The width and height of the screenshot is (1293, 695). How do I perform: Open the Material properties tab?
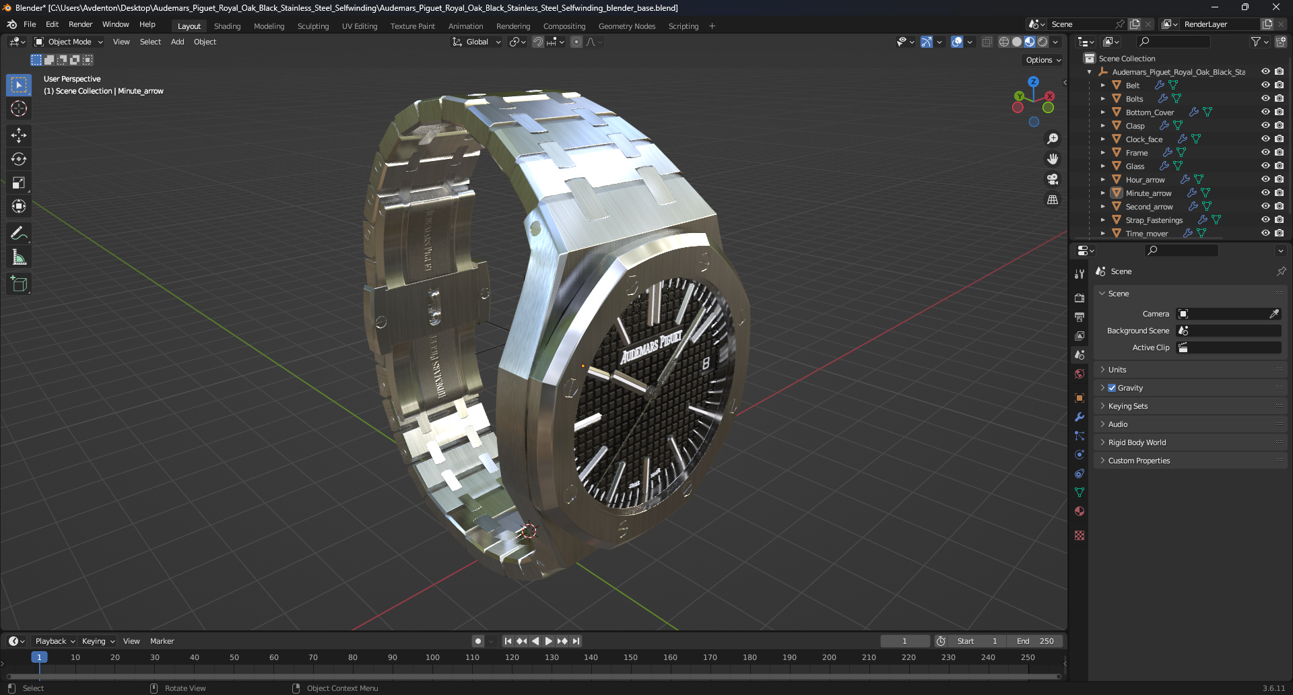tap(1080, 511)
